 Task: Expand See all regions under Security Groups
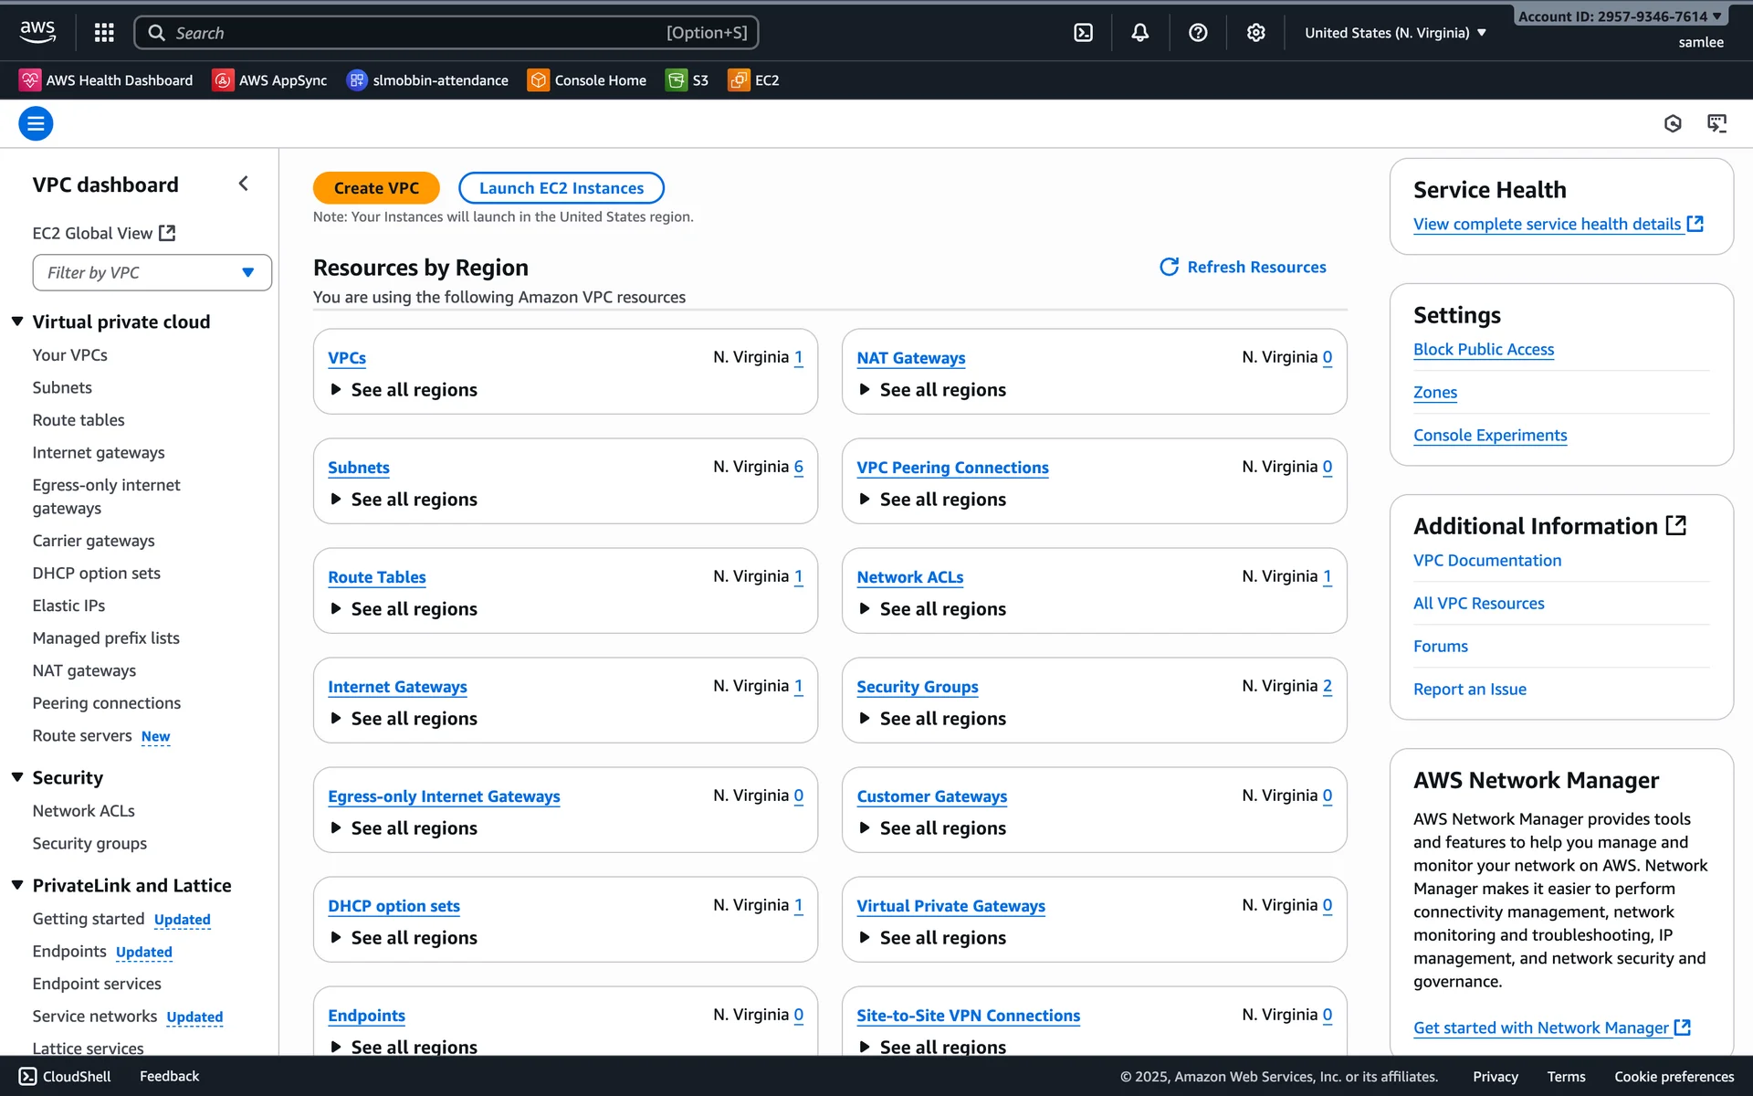[931, 719]
